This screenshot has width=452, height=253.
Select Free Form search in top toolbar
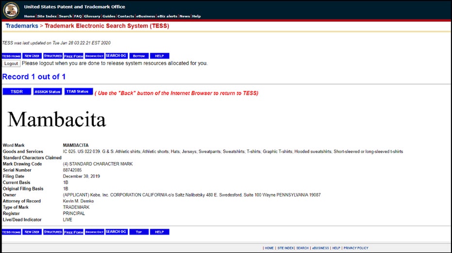click(73, 56)
